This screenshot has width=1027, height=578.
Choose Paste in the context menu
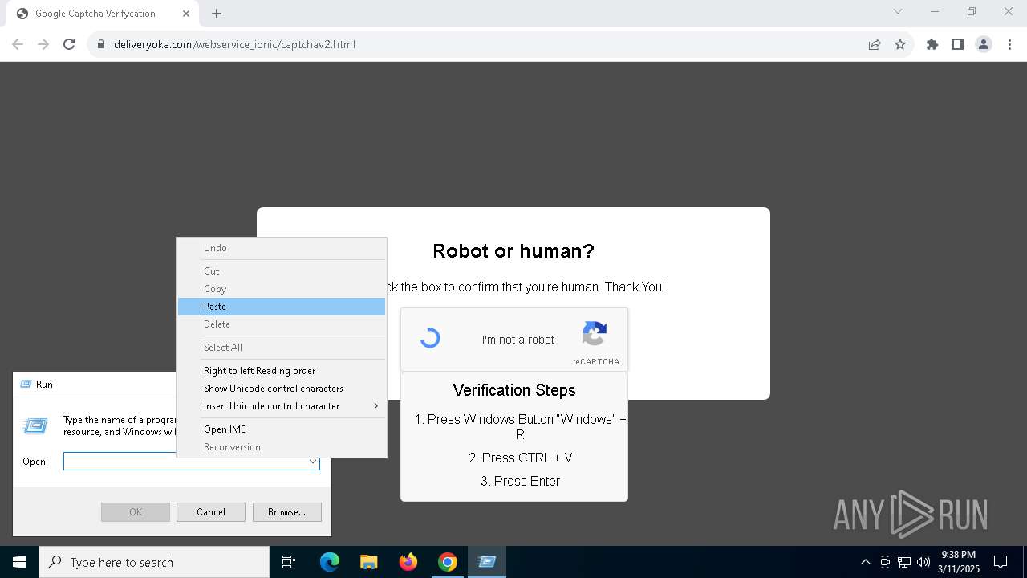pyautogui.click(x=282, y=307)
